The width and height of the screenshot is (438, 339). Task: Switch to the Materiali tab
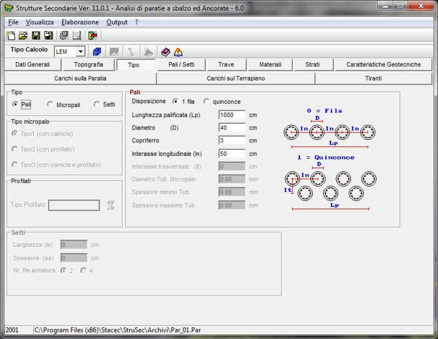click(270, 65)
